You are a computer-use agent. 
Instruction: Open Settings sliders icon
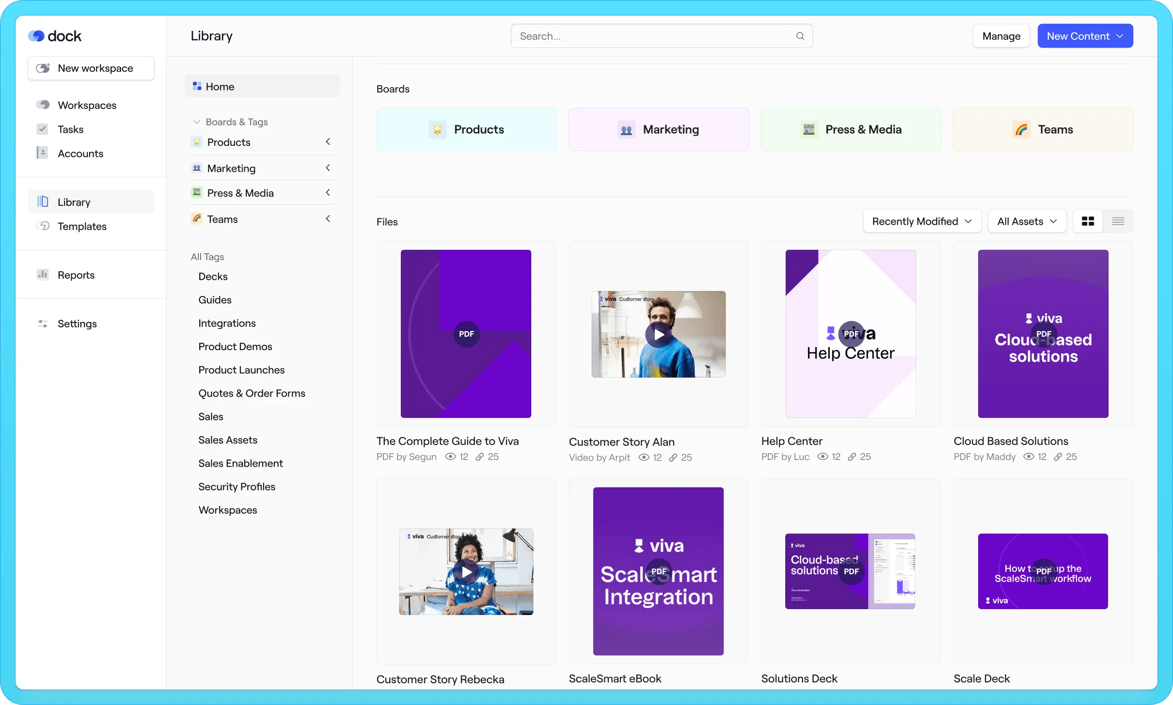pyautogui.click(x=43, y=323)
